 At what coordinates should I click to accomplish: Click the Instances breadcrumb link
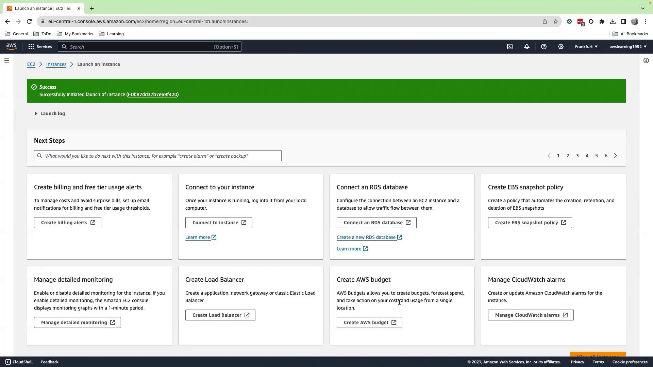click(56, 64)
